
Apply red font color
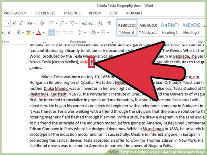(x=39, y=33)
